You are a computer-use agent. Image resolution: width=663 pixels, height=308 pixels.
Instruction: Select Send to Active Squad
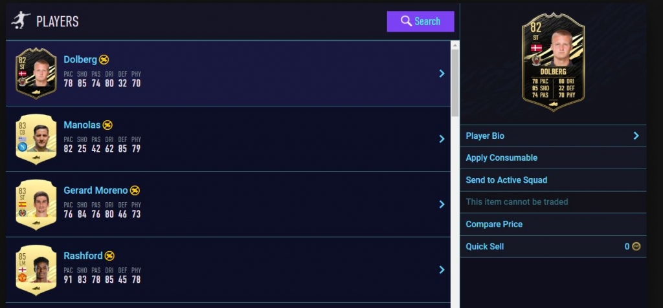pos(506,180)
